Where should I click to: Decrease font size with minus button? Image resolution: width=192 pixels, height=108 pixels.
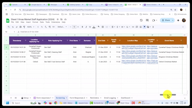point(70,27)
